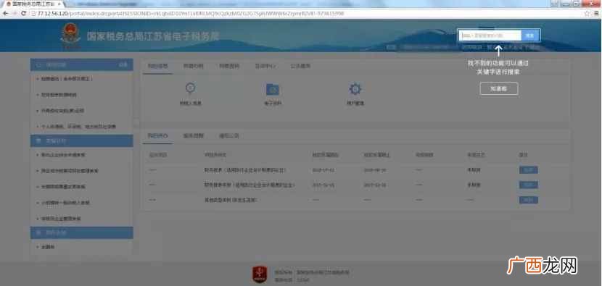Image resolution: width=602 pixels, height=286 pixels.
Task: Open the third link under 常用功能
Action: click(62, 110)
